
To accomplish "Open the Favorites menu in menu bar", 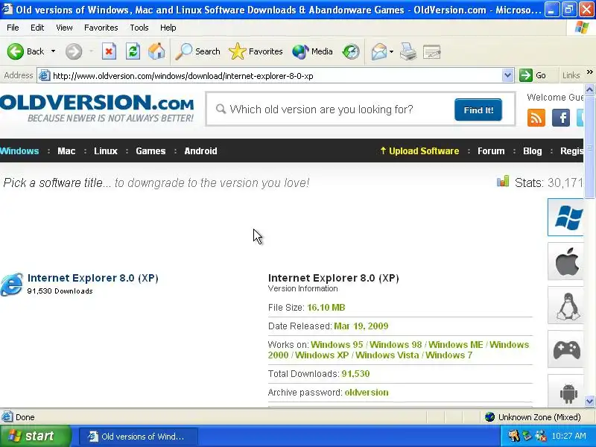I will [x=101, y=28].
